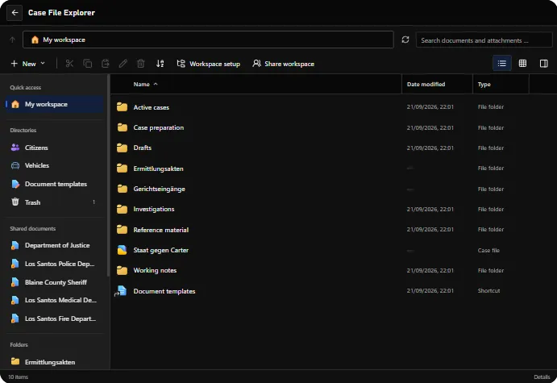Open Trash in sidebar
Screen dimensions: 557x383
(x=55, y=202)
